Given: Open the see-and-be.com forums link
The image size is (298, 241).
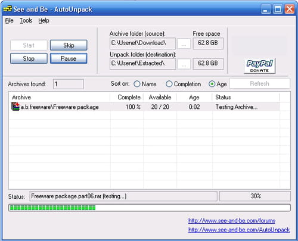Looking at the screenshot, I should 232,221.
